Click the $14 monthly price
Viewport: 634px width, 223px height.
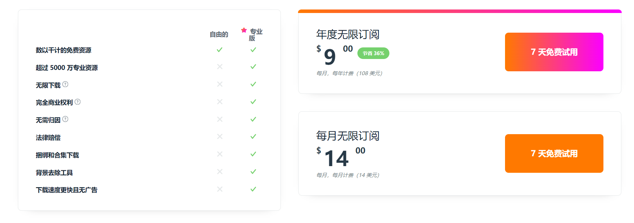(336, 158)
